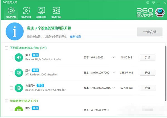Click the 有线网卡 globe icon

[x=19, y=88]
